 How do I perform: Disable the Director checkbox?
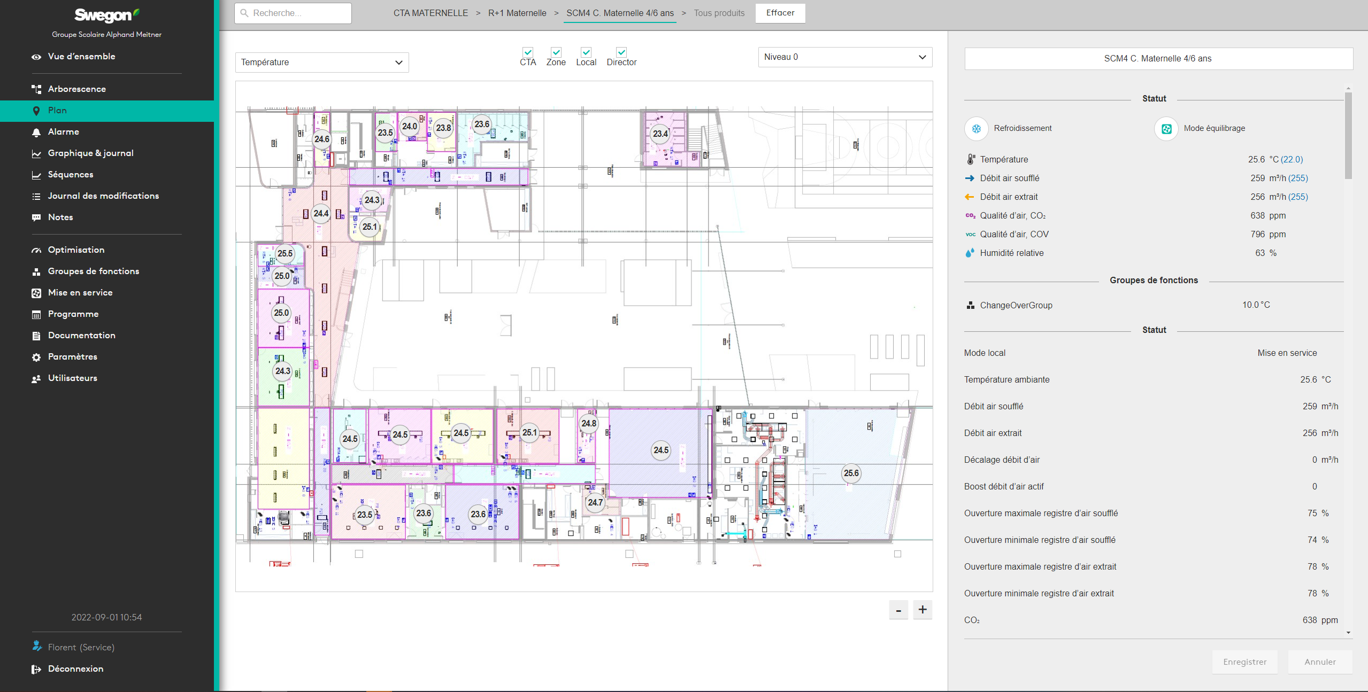tap(621, 52)
